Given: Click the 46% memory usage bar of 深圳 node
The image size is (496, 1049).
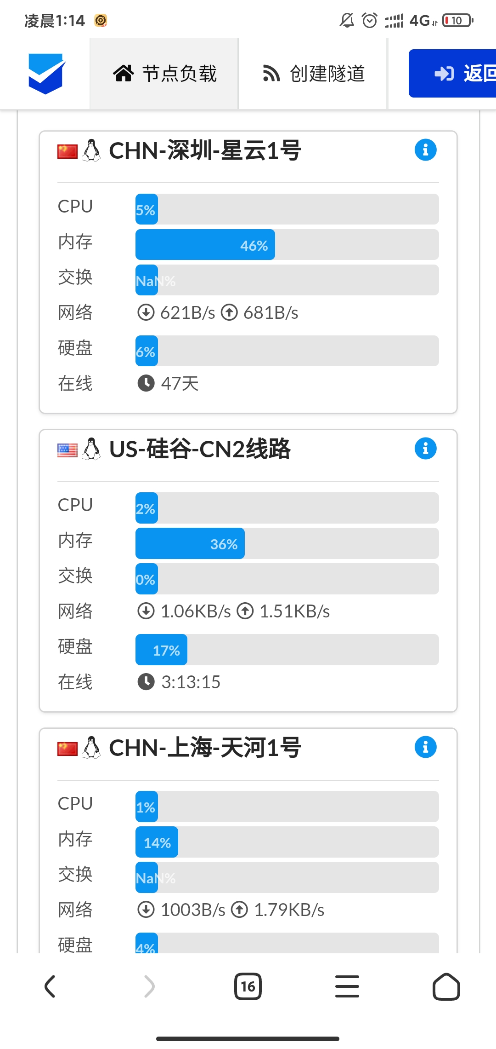Looking at the screenshot, I should click(x=204, y=244).
